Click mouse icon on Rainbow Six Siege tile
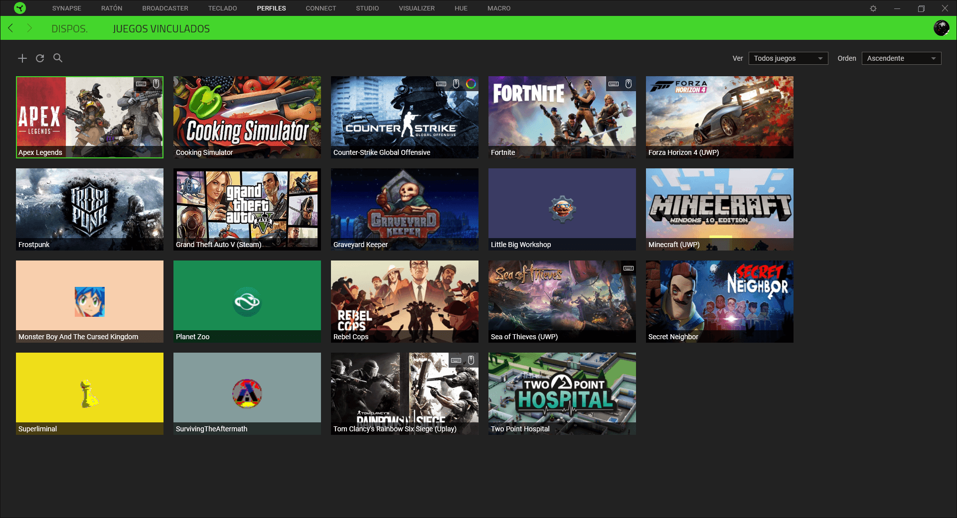 (x=471, y=360)
